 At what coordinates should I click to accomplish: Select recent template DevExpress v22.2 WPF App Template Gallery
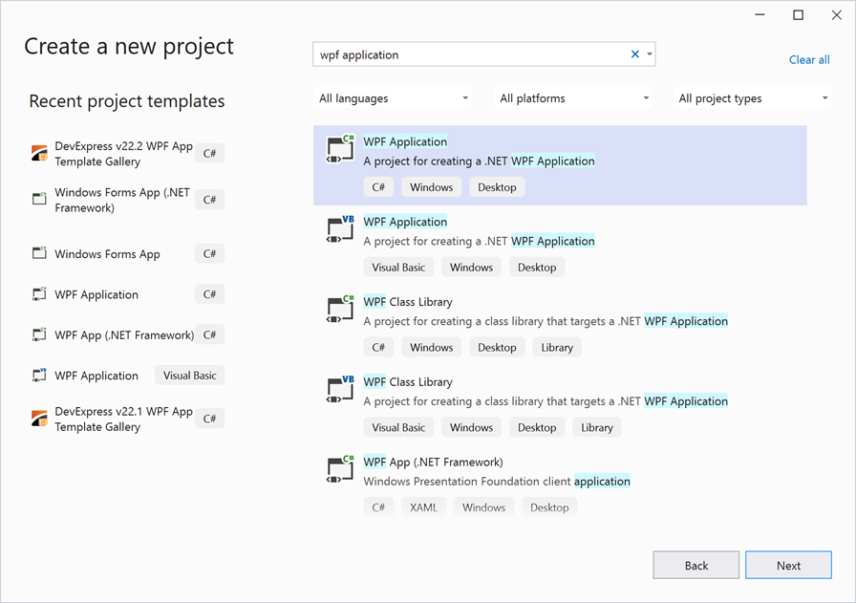pyautogui.click(x=124, y=154)
